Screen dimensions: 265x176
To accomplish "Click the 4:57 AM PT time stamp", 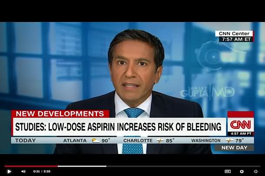I will click(241, 134).
